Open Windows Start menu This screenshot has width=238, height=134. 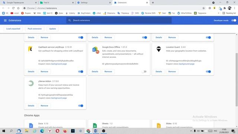tap(4, 131)
